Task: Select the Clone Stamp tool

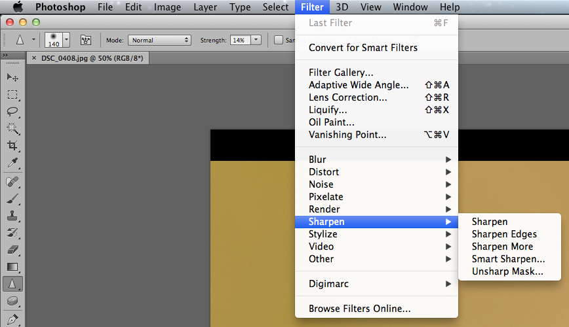Action: point(12,216)
